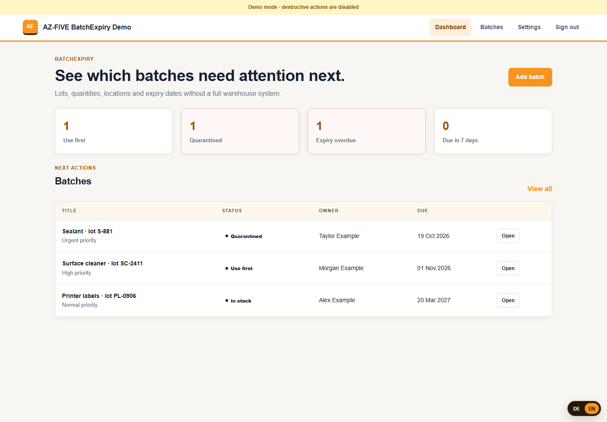Open the Batches nav item
Viewport: 607px width, 422px height.
pyautogui.click(x=492, y=27)
